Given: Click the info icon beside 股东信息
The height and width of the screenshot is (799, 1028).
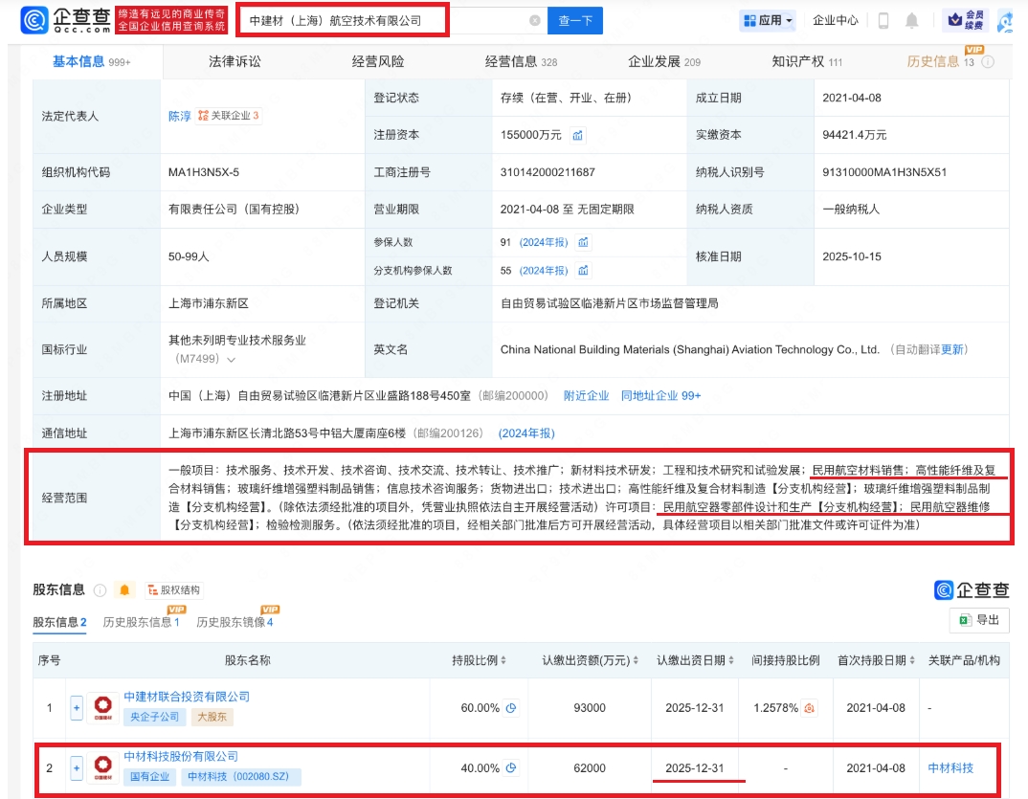Looking at the screenshot, I should [x=100, y=589].
